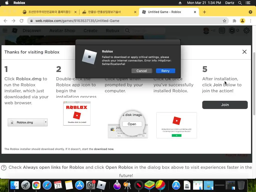Image resolution: width=256 pixels, height=192 pixels.
Task: Open the Chrome three-dot menu
Action: click(250, 21)
